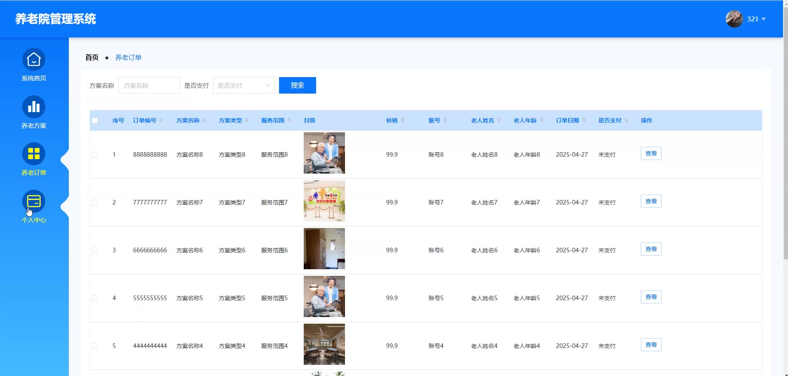Focus the 方案名称 search input field
The image size is (788, 376).
click(149, 85)
